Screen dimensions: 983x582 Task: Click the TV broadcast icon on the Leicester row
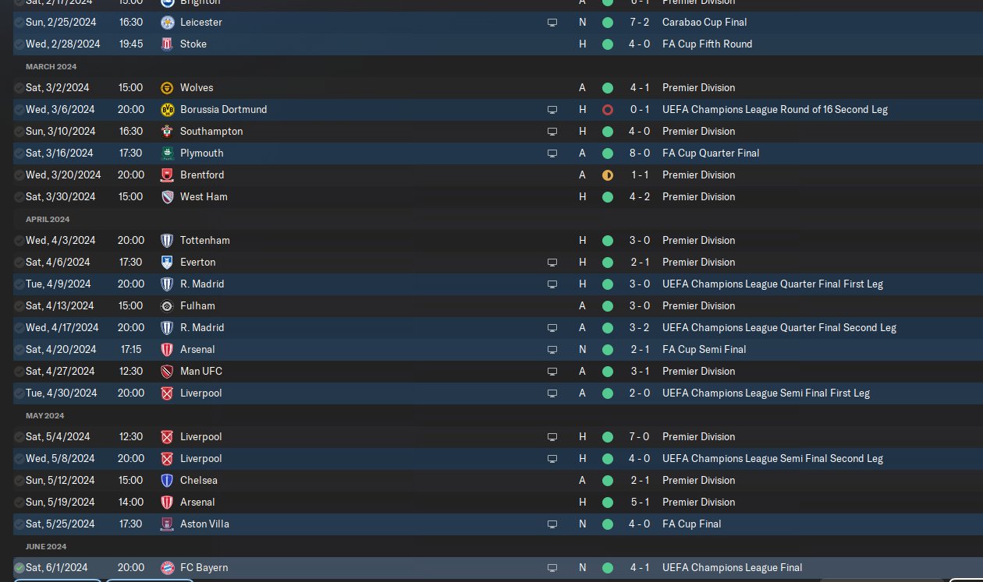pyautogui.click(x=552, y=23)
